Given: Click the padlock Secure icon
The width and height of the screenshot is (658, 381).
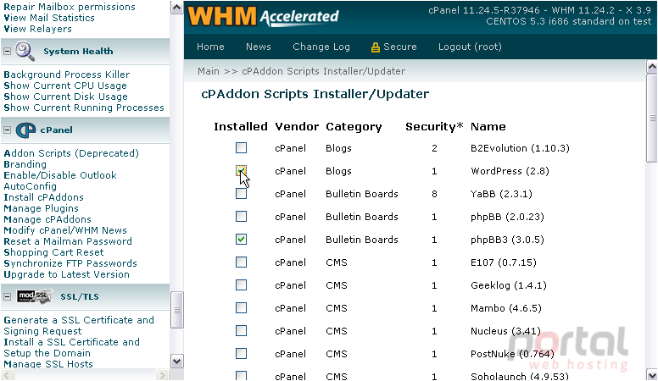Looking at the screenshot, I should pos(375,47).
